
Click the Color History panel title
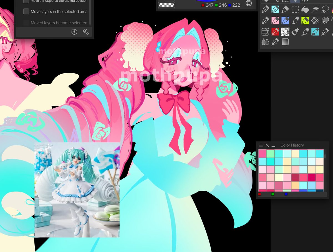point(292,145)
